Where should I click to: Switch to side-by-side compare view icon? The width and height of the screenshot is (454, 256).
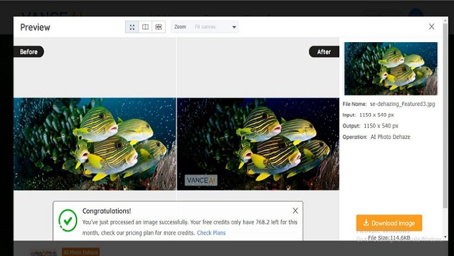(x=145, y=27)
